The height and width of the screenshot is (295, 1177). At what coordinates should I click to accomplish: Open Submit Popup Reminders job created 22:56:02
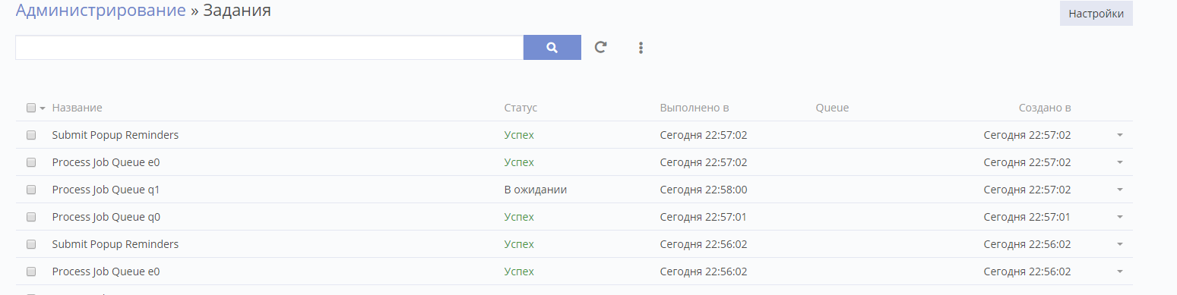115,244
